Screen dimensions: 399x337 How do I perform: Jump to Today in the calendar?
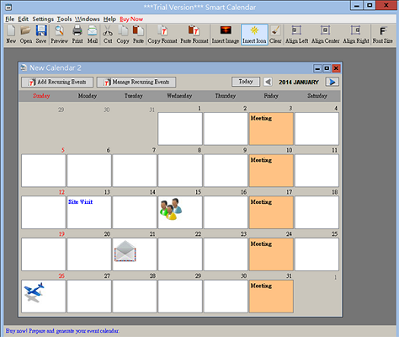246,82
